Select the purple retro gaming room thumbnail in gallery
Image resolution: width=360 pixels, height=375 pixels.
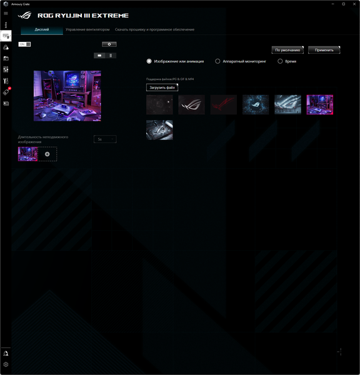tap(320, 105)
